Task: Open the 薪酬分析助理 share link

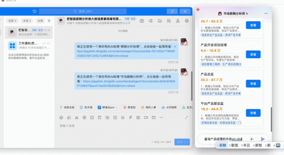Action: pos(126,51)
